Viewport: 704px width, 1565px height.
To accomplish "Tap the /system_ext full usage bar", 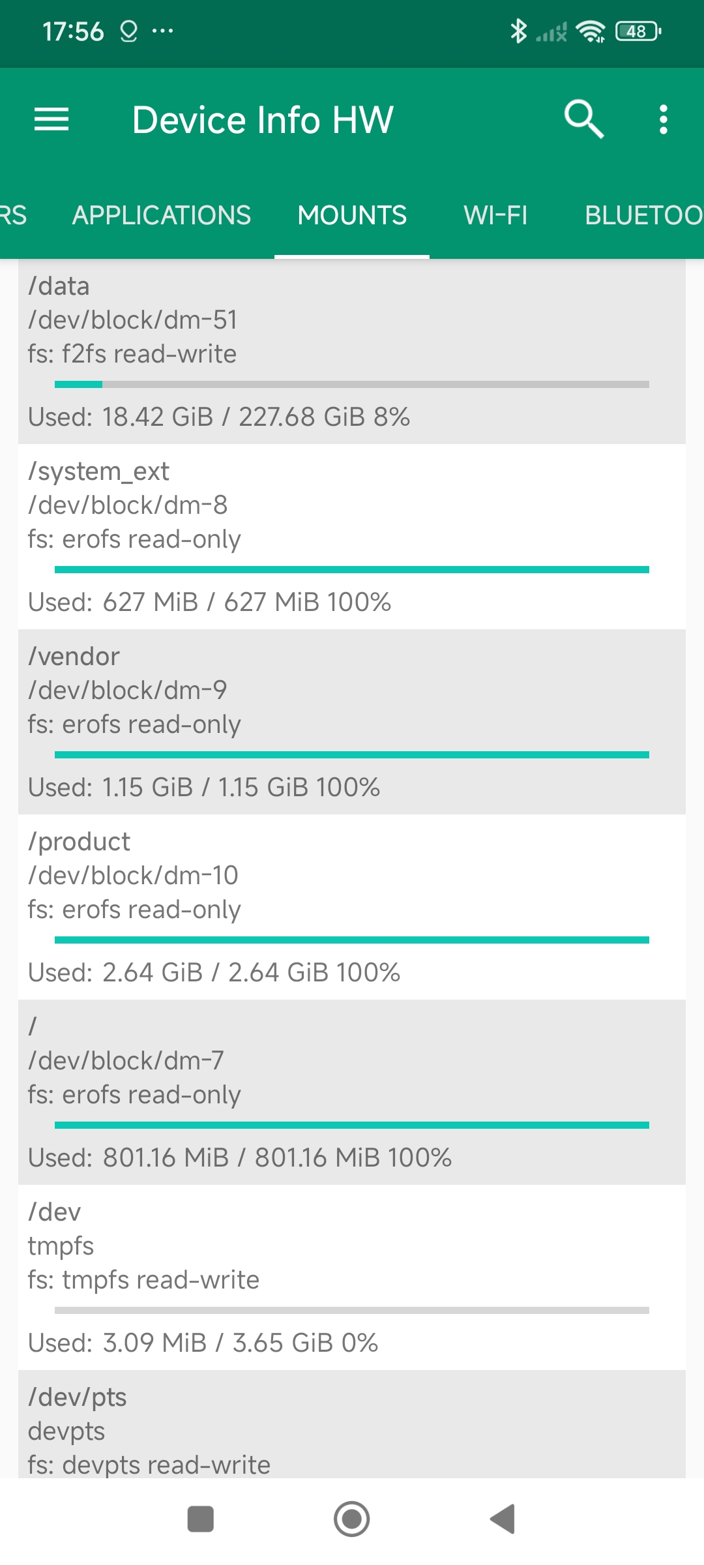I will [352, 569].
